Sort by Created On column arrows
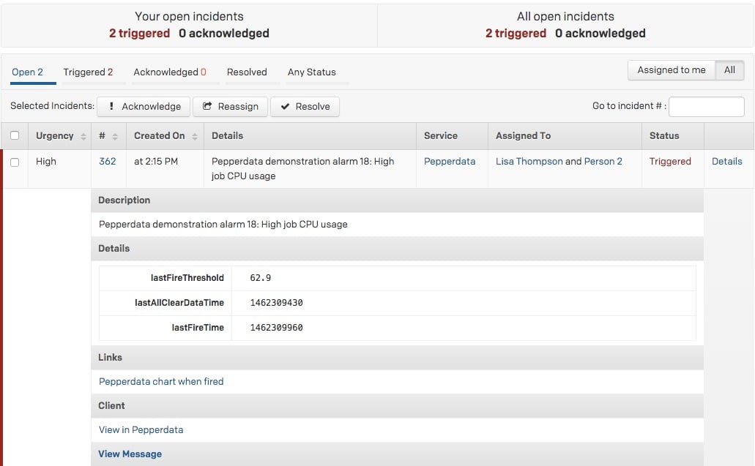 coord(195,137)
